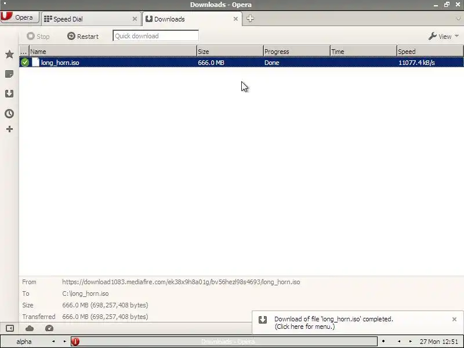Image resolution: width=464 pixels, height=348 pixels.
Task: Select the long_horn.iso download row
Action: [x=241, y=63]
